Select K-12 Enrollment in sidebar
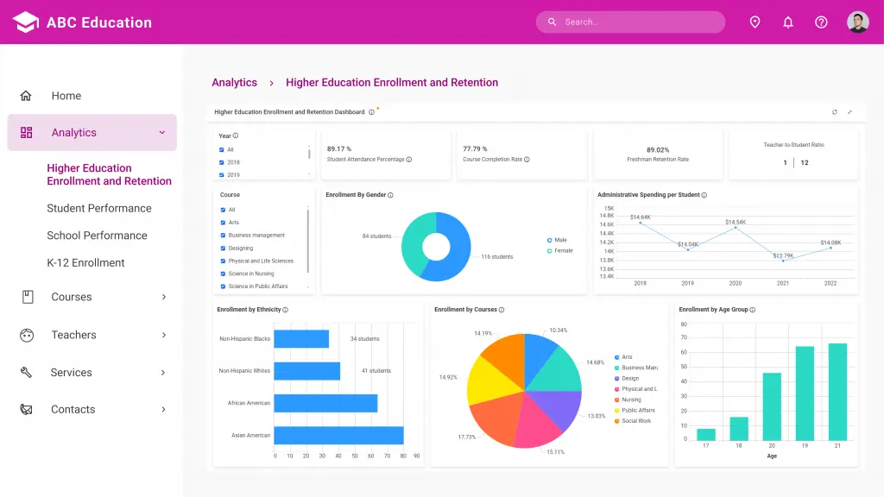Image resolution: width=884 pixels, height=497 pixels. (92, 262)
